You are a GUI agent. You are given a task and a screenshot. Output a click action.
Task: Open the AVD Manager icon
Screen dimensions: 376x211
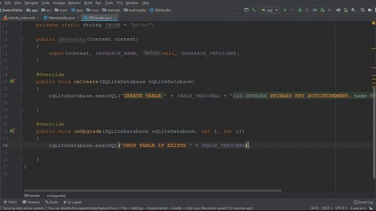tap(346, 10)
